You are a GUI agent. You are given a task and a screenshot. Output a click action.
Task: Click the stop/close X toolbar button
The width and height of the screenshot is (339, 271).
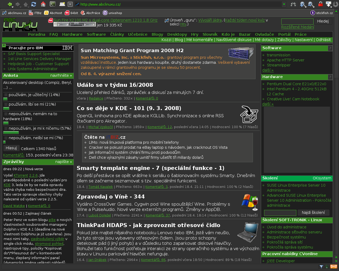(70, 4)
